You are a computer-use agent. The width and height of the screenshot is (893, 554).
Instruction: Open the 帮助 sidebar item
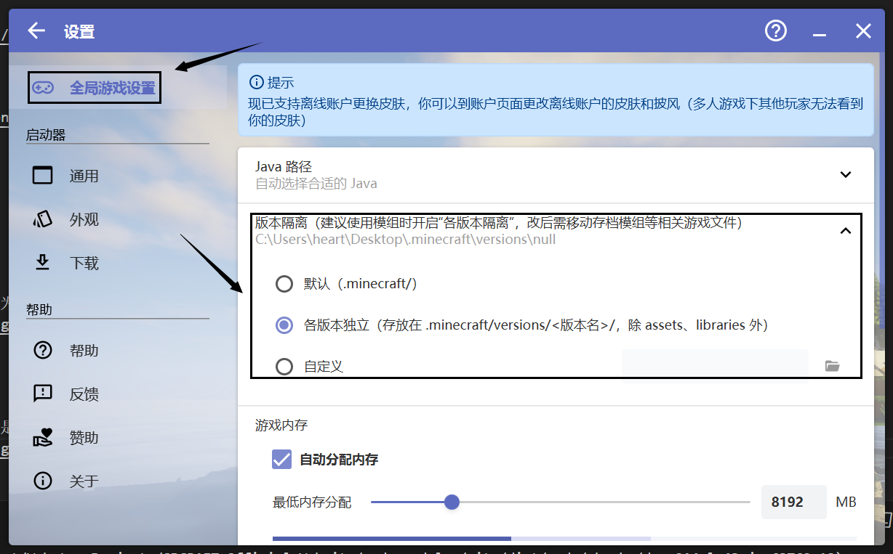click(x=84, y=351)
